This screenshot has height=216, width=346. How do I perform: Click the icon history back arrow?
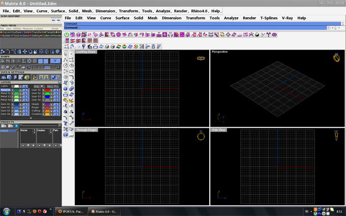(x=53, y=20)
